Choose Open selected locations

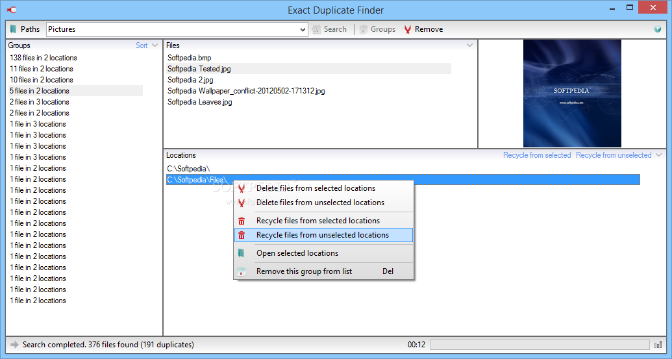[323, 253]
